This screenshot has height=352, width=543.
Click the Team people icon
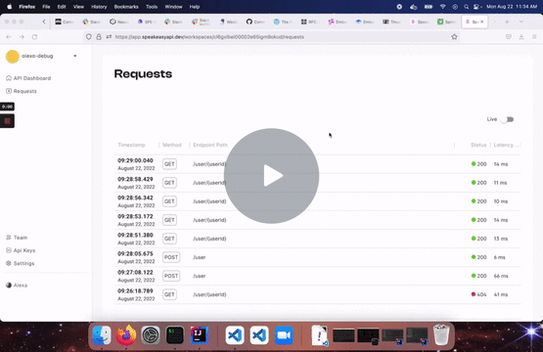click(9, 238)
